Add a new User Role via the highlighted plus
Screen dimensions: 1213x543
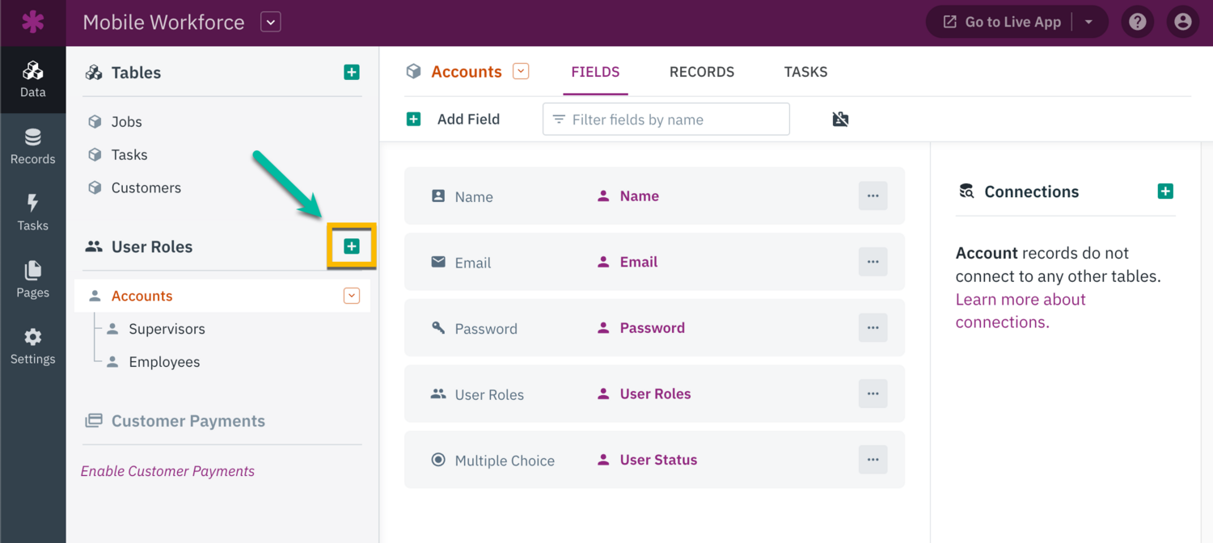click(x=352, y=246)
